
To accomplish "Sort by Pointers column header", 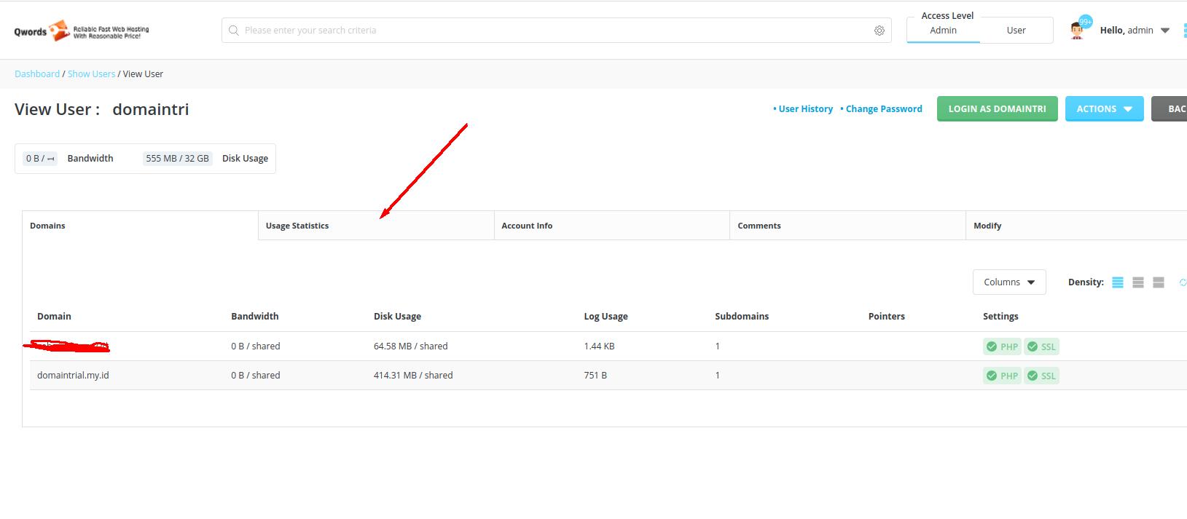I will coord(886,316).
